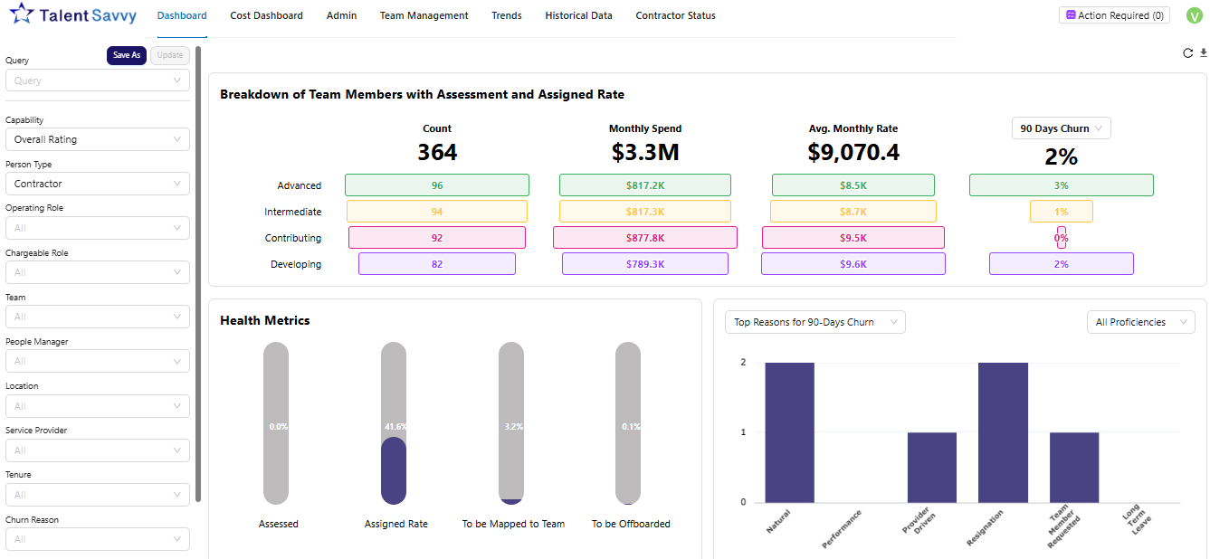Click the Assessed progress gauge

pos(276,423)
